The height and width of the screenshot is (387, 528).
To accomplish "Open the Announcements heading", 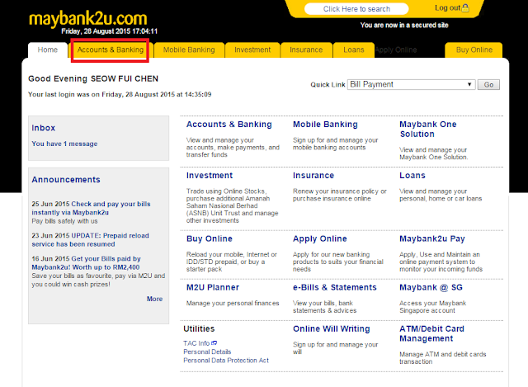I will 66,180.
